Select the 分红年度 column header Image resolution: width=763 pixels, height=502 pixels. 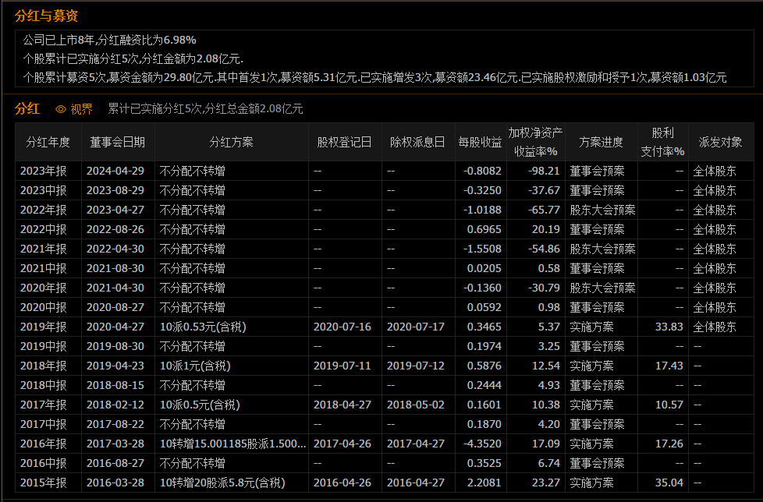[48, 142]
